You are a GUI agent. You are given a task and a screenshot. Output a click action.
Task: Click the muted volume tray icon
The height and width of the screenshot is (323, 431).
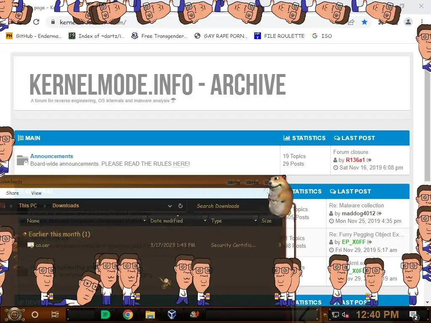(x=346, y=315)
